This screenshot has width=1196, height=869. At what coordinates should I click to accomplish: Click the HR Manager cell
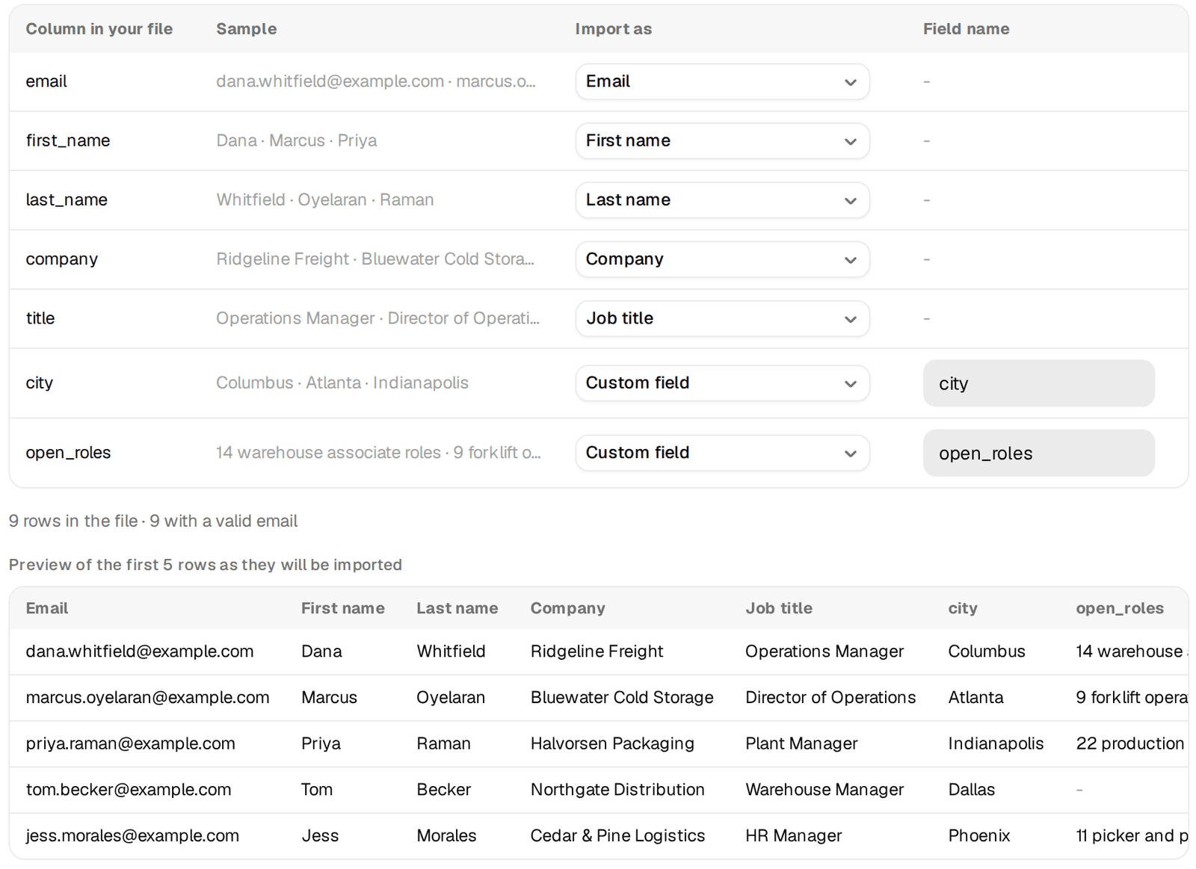tap(793, 836)
